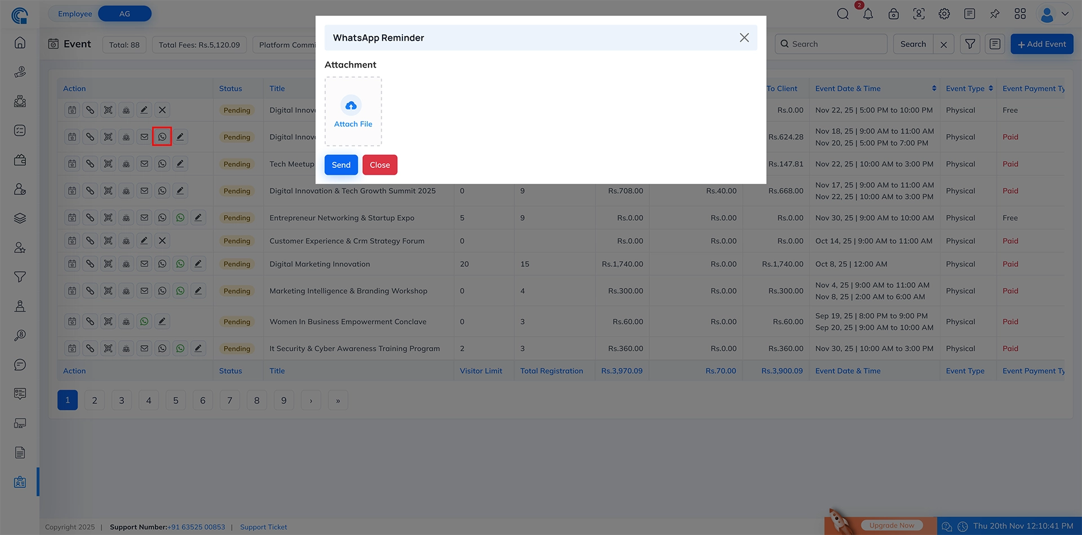The image size is (1082, 535).
Task: Sort the table by Event Date & Time
Action: [934, 88]
